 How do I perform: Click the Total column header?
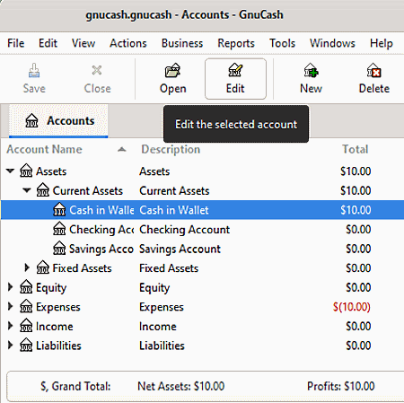pyautogui.click(x=356, y=149)
